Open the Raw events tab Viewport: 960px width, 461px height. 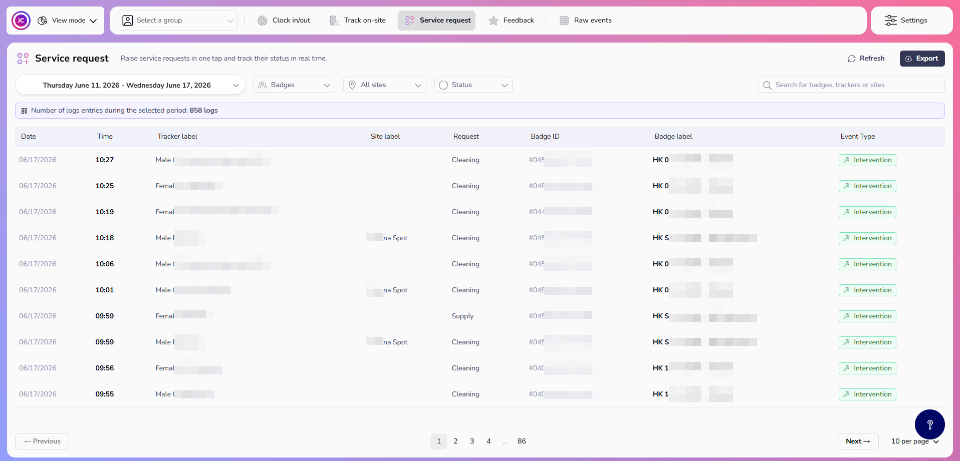click(x=585, y=21)
